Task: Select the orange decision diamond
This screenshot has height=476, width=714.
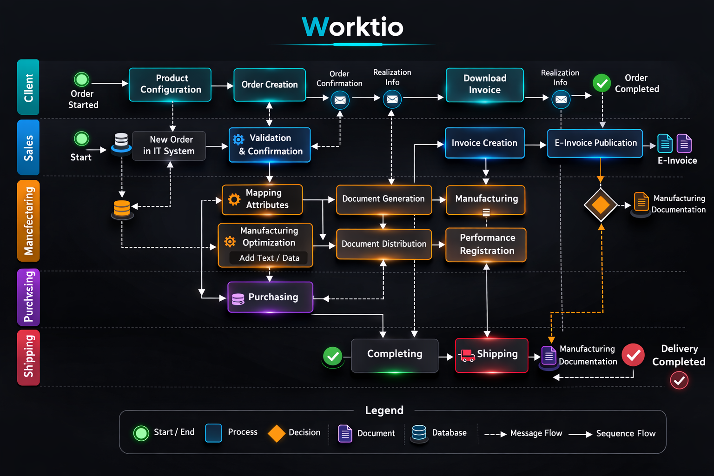Action: coord(601,205)
